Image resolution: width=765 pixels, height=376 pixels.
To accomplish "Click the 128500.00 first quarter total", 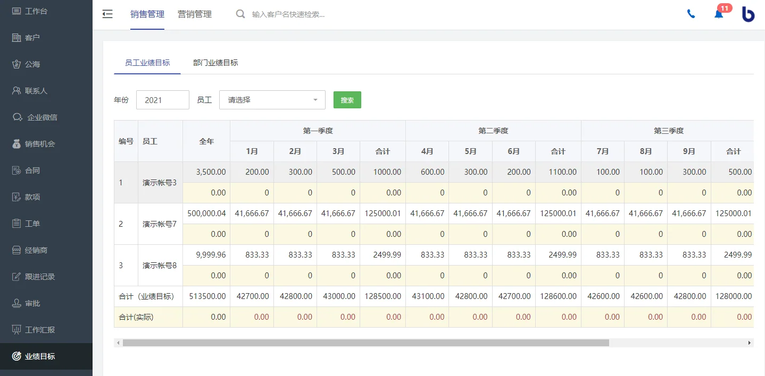I will coord(382,296).
